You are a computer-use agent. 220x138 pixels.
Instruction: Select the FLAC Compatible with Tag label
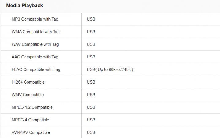point(36,69)
